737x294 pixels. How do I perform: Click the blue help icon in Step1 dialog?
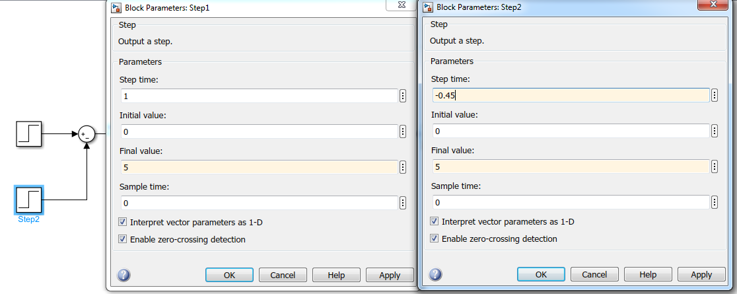123,275
